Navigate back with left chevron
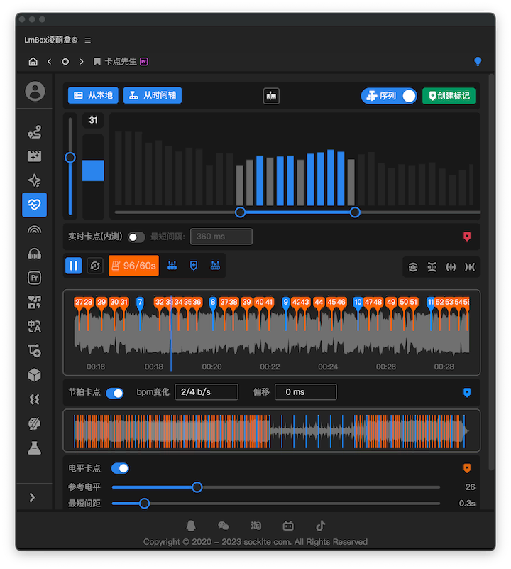511x569 pixels. (x=49, y=62)
